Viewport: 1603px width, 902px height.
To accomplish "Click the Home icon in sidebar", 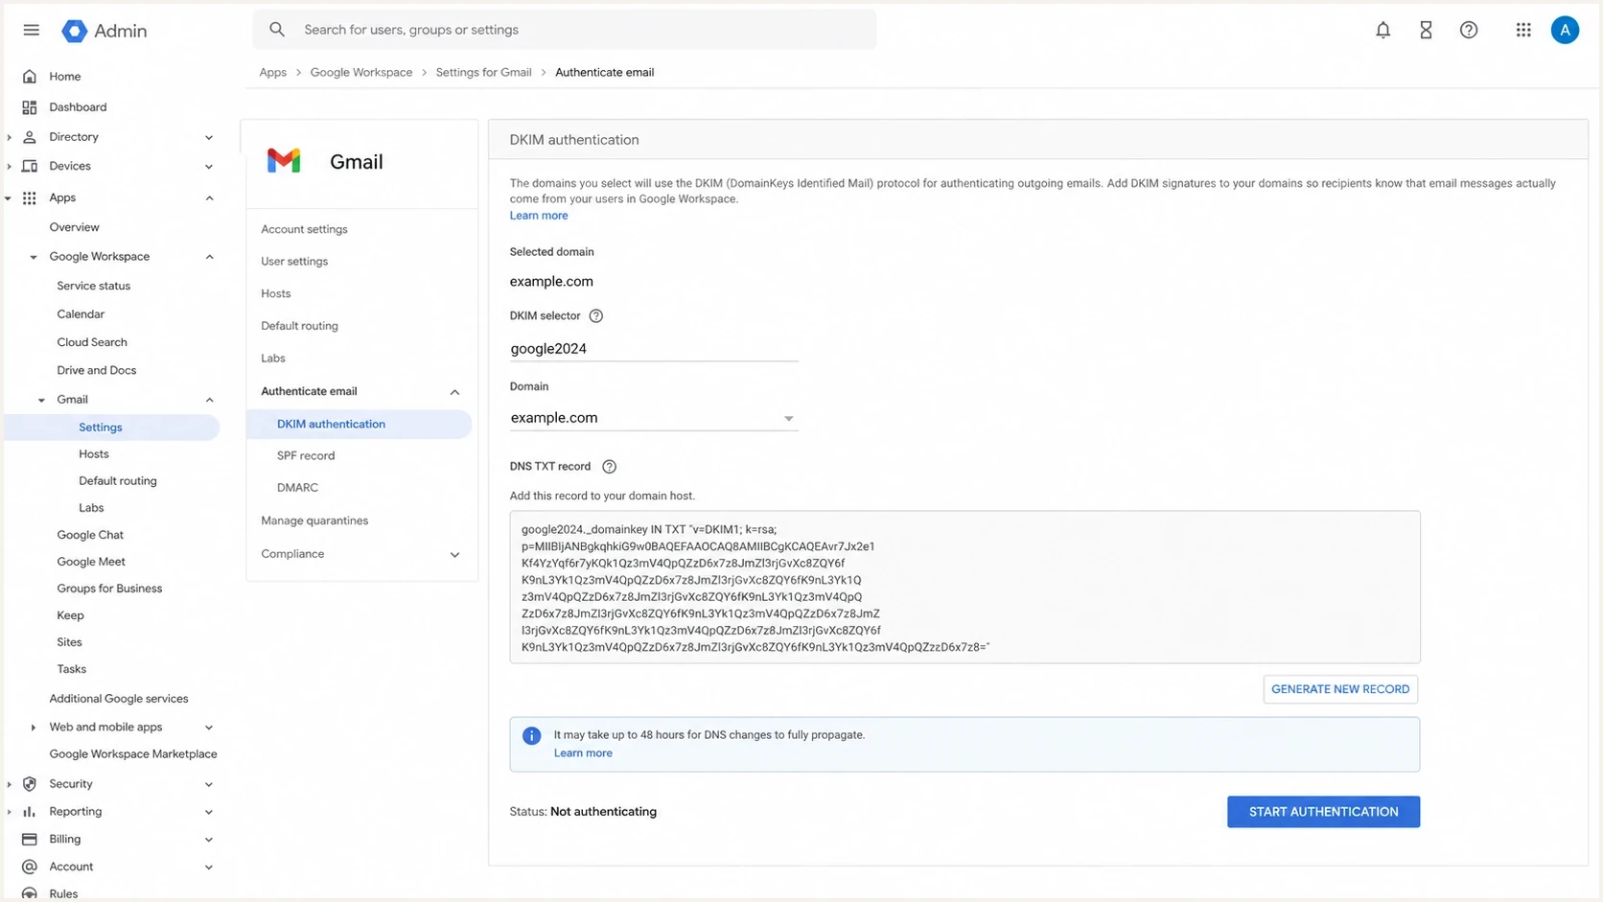I will click(x=30, y=77).
